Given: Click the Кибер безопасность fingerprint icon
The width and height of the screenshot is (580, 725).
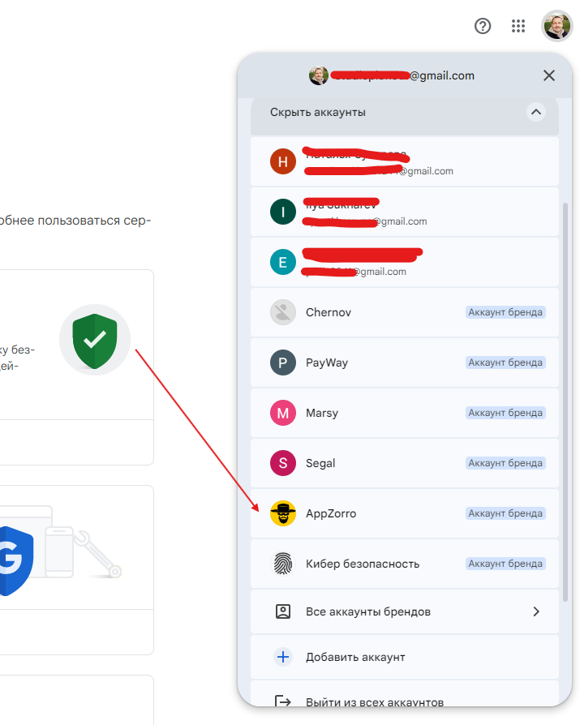Looking at the screenshot, I should pyautogui.click(x=283, y=564).
